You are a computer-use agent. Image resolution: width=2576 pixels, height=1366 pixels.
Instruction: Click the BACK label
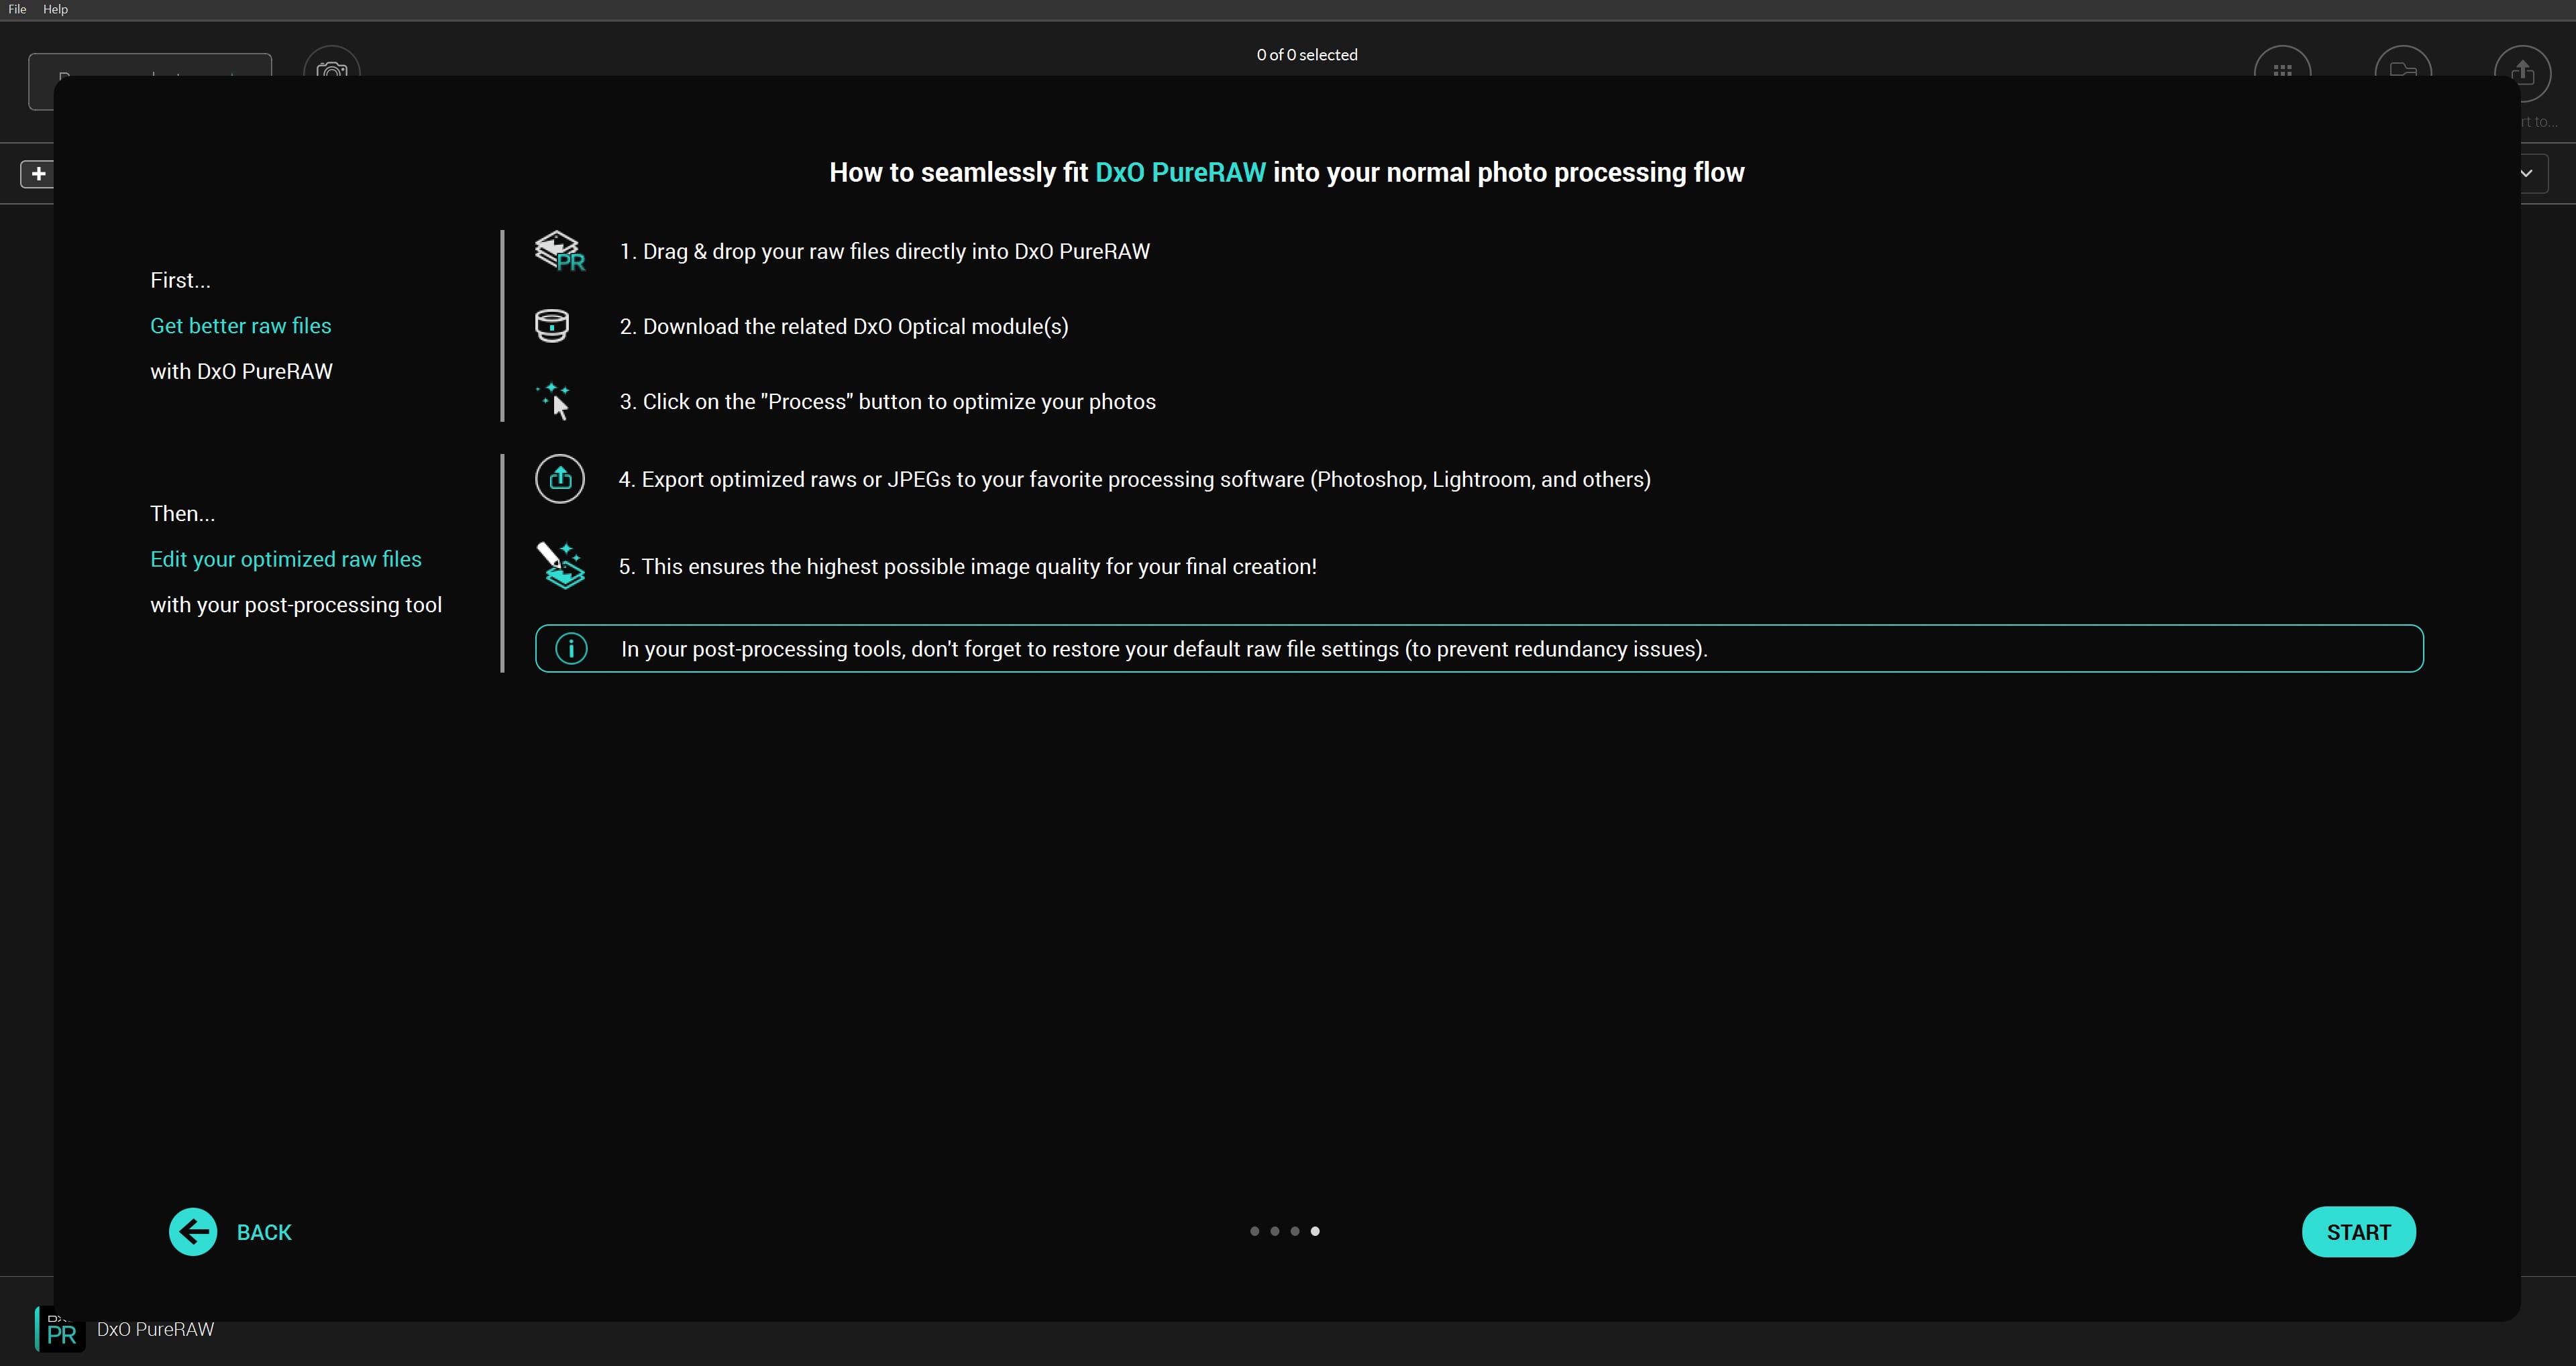(264, 1232)
